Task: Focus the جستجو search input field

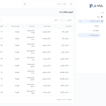Action: [45, 4]
